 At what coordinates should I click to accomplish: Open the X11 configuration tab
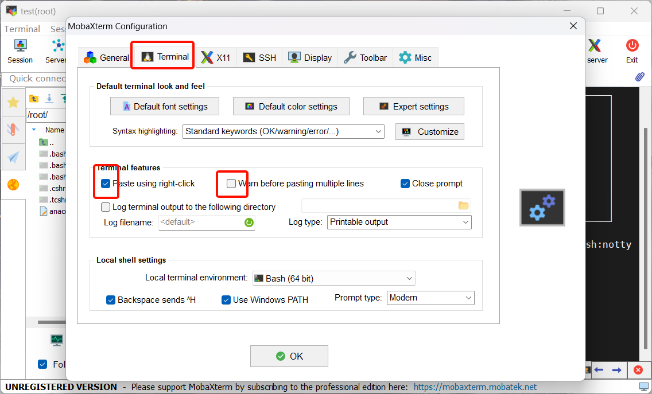click(x=215, y=58)
